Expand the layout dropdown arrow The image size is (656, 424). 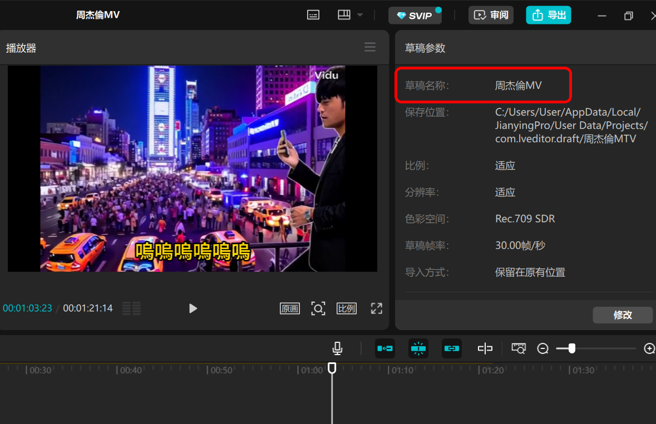(x=360, y=15)
